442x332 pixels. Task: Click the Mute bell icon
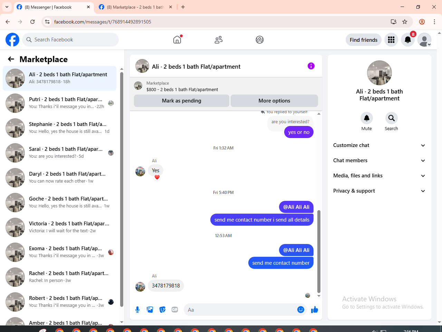tap(367, 118)
